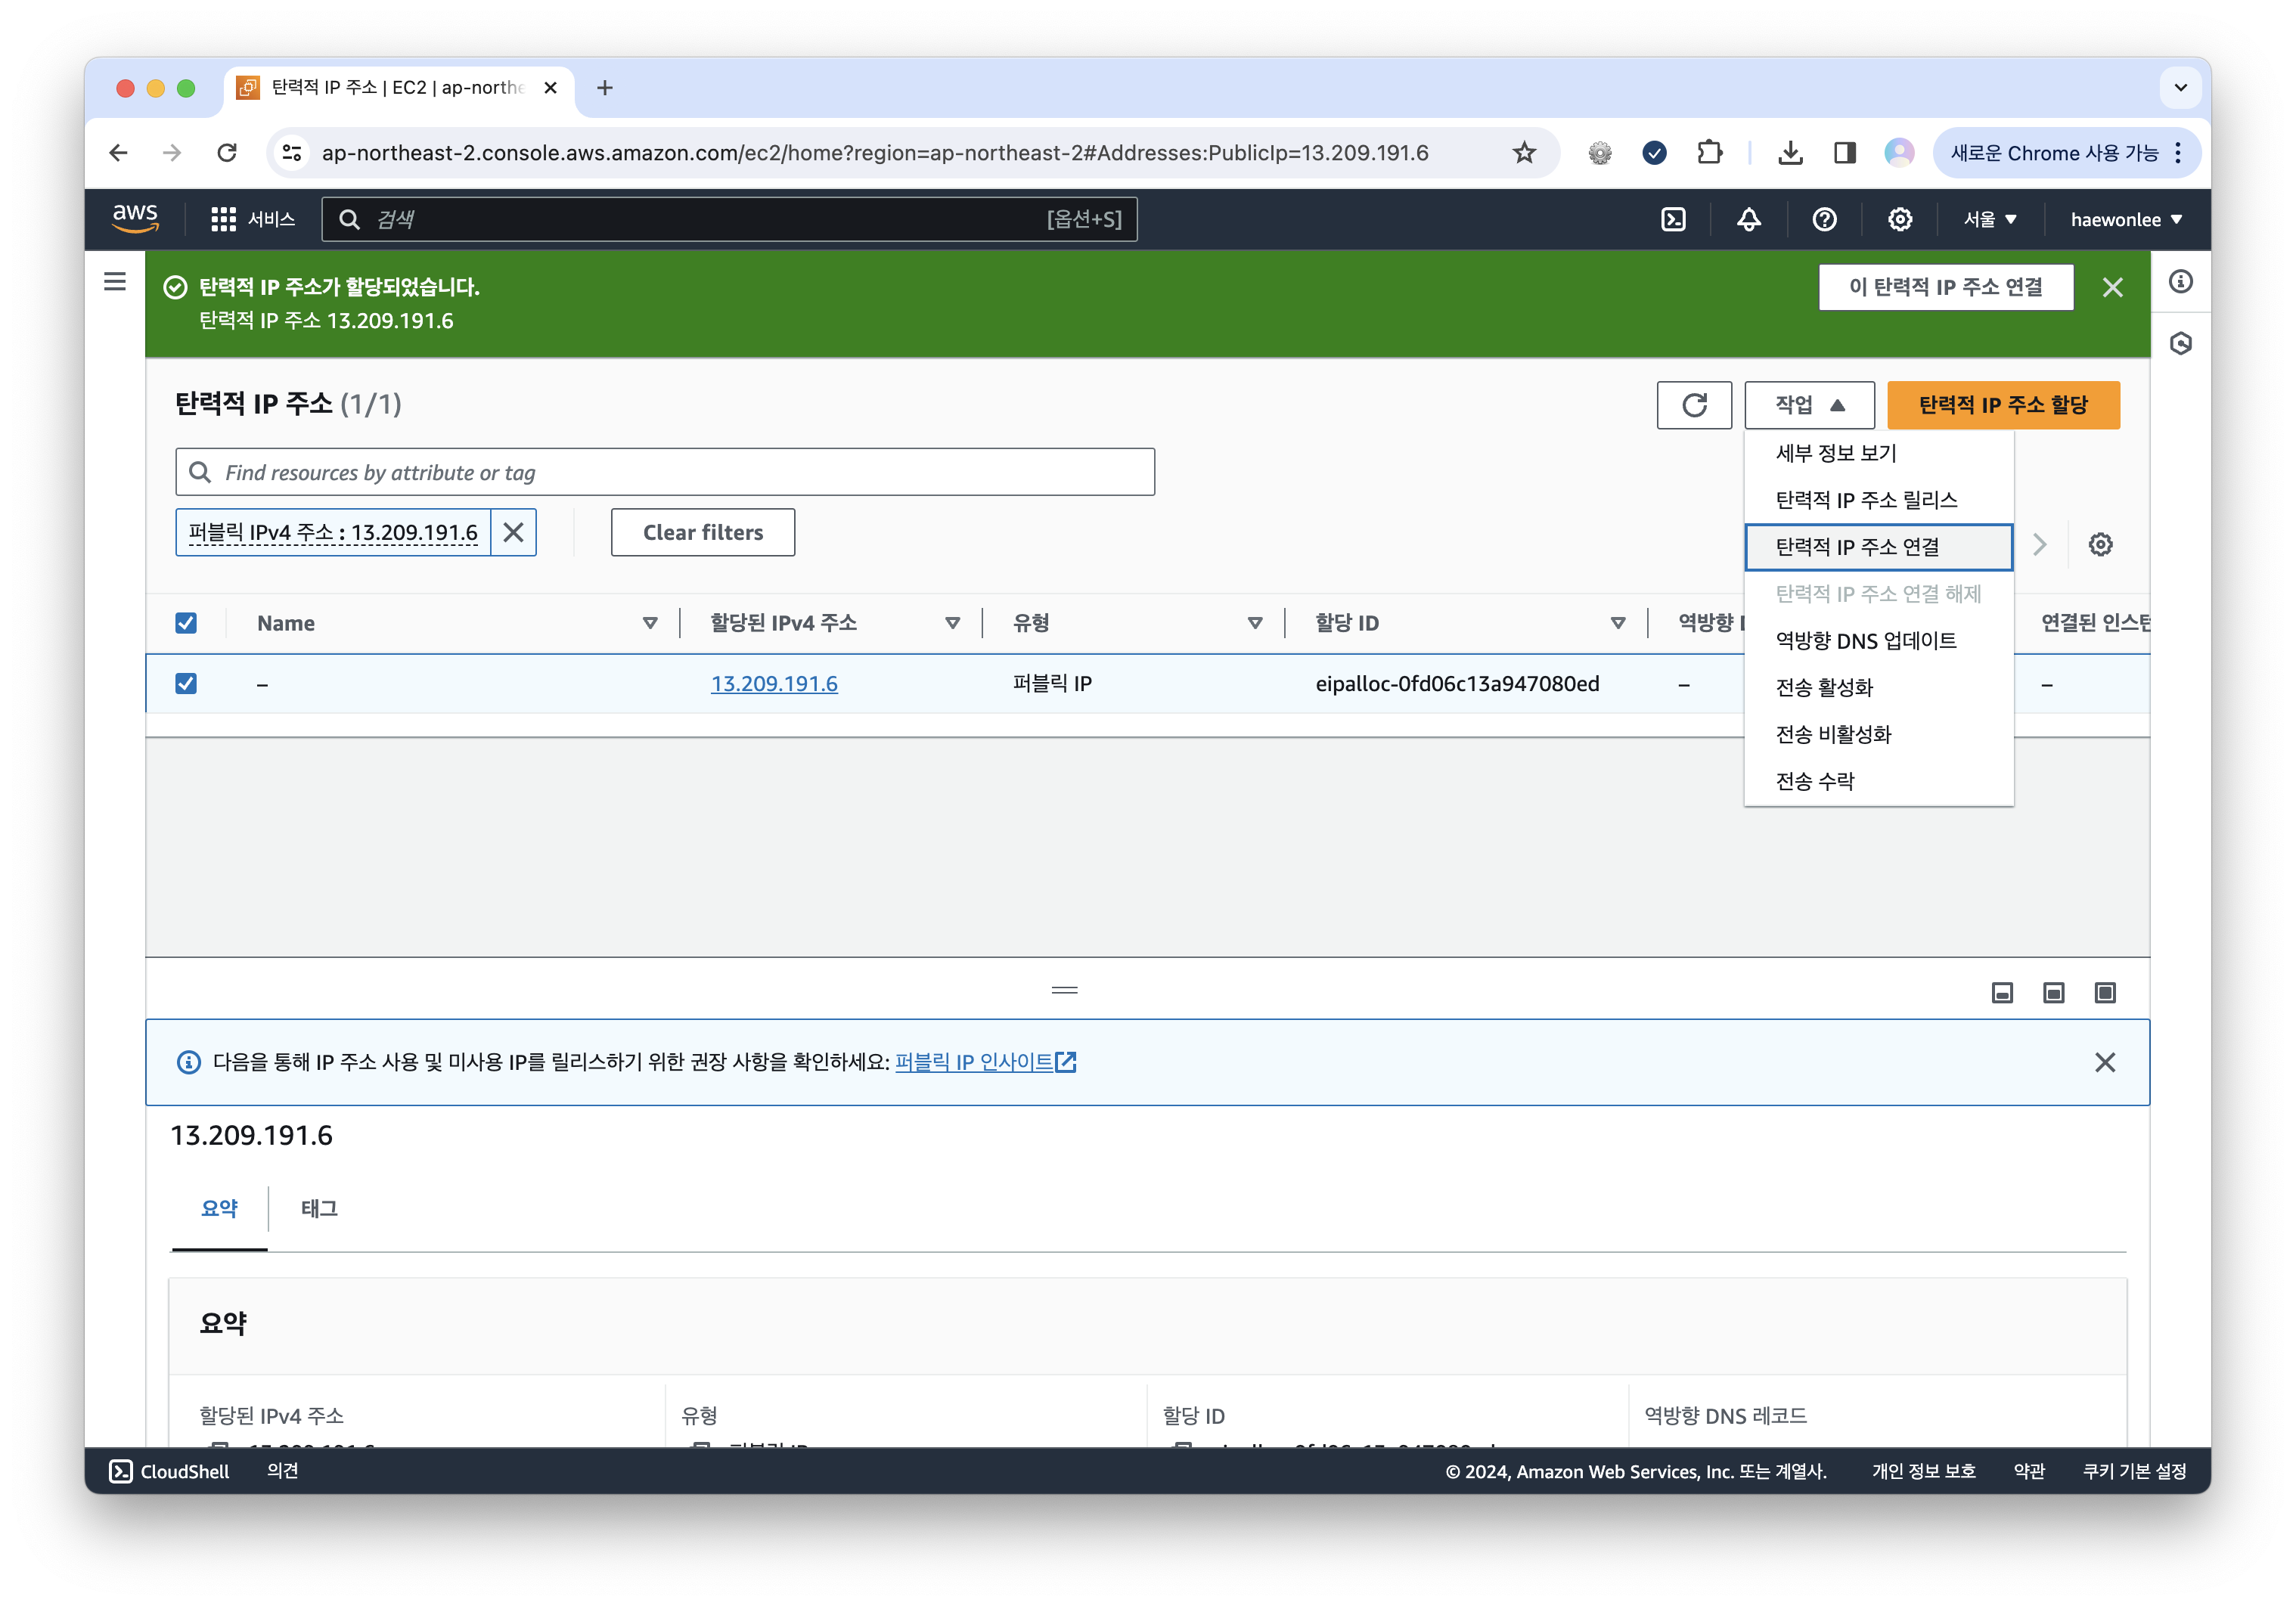Open account settings with the gear icon
This screenshot has width=2296, height=1606.
click(x=1899, y=219)
